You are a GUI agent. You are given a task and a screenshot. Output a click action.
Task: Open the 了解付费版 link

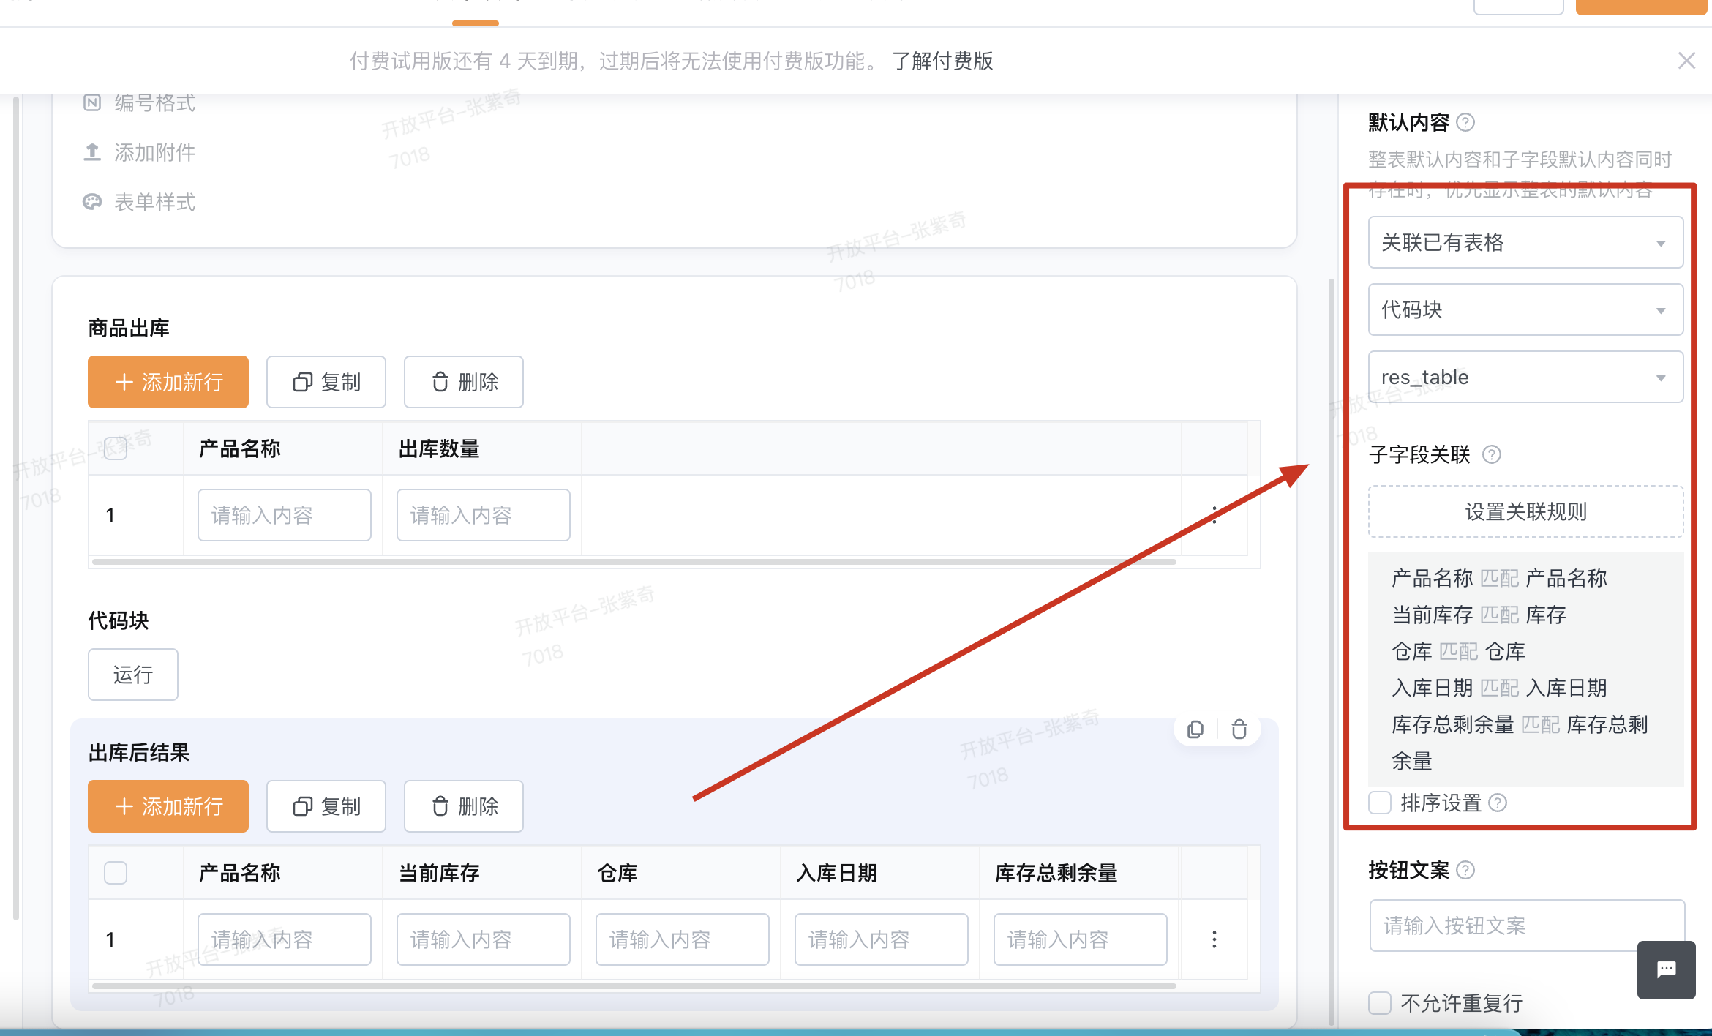[942, 61]
